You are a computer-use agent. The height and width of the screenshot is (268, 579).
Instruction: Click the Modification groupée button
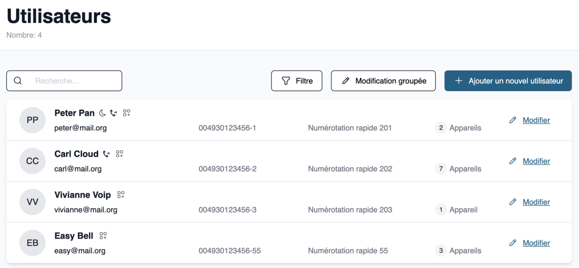(x=383, y=81)
